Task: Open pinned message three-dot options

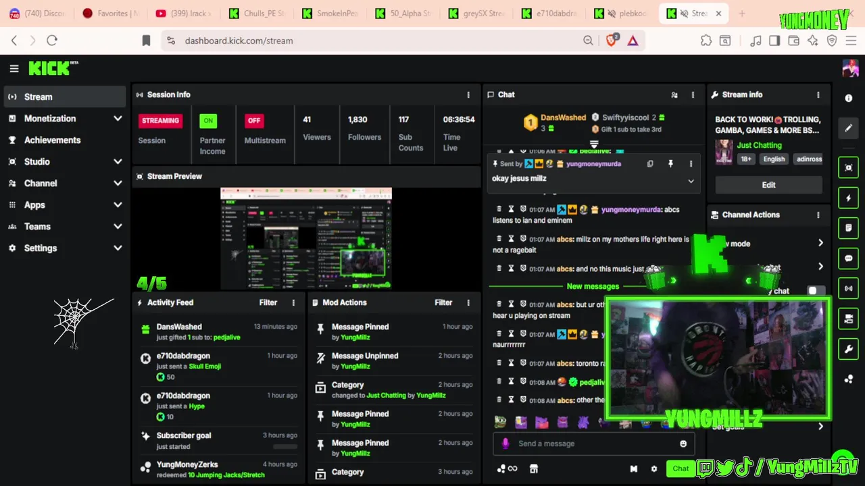Action: [691, 164]
